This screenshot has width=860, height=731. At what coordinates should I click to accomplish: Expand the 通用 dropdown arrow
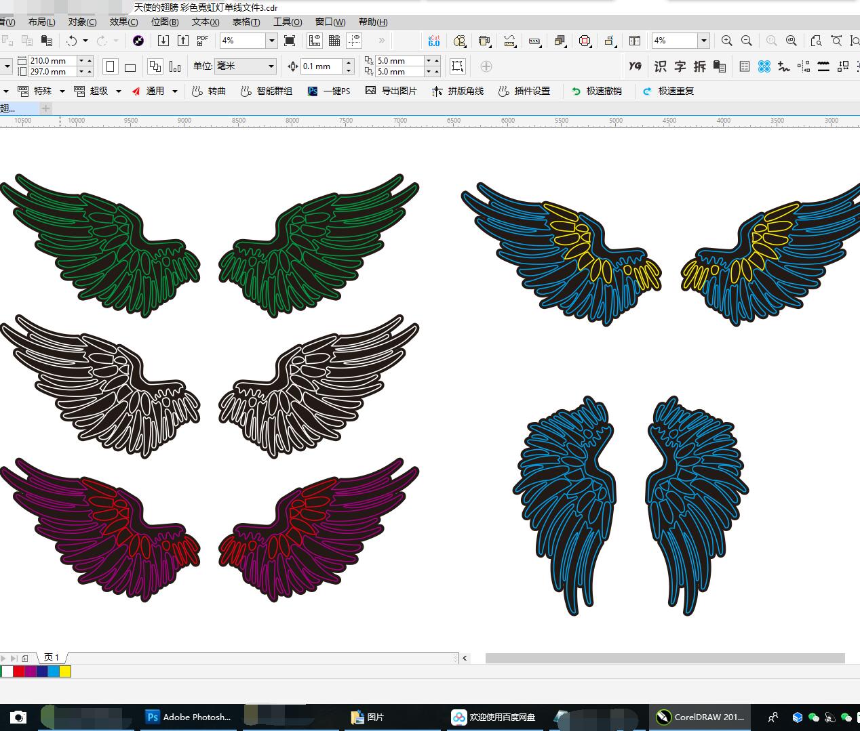click(175, 91)
